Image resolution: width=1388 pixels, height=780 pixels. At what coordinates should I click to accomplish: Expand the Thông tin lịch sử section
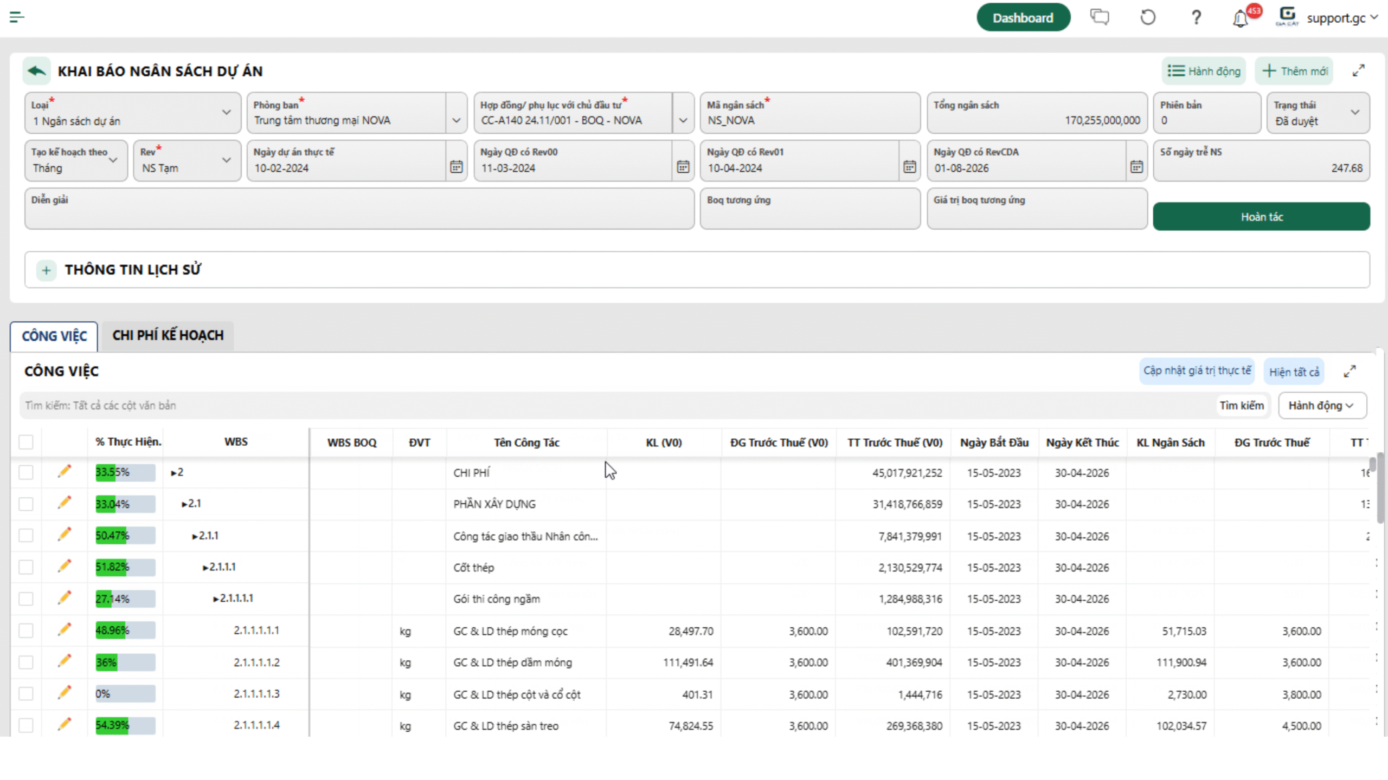click(x=47, y=270)
